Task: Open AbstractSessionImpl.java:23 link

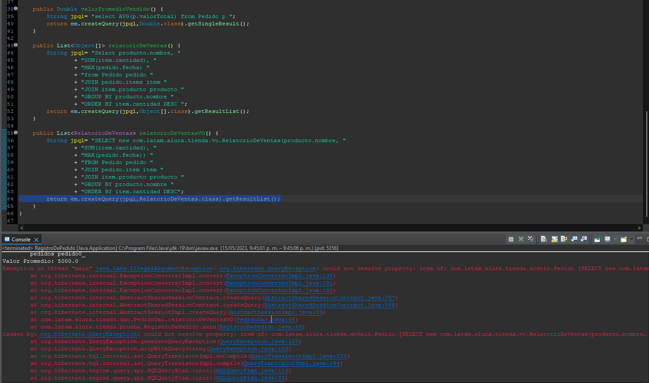Action: point(276,312)
